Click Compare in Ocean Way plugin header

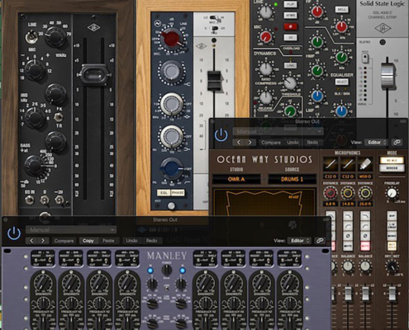pyautogui.click(x=271, y=143)
